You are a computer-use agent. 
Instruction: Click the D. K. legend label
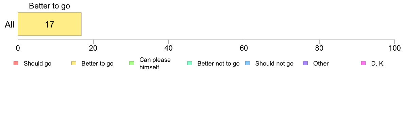click(378, 64)
